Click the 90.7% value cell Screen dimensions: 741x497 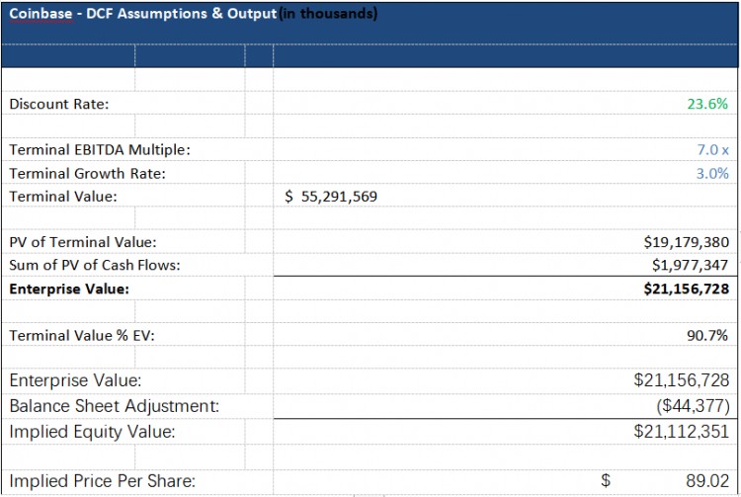[x=707, y=335]
